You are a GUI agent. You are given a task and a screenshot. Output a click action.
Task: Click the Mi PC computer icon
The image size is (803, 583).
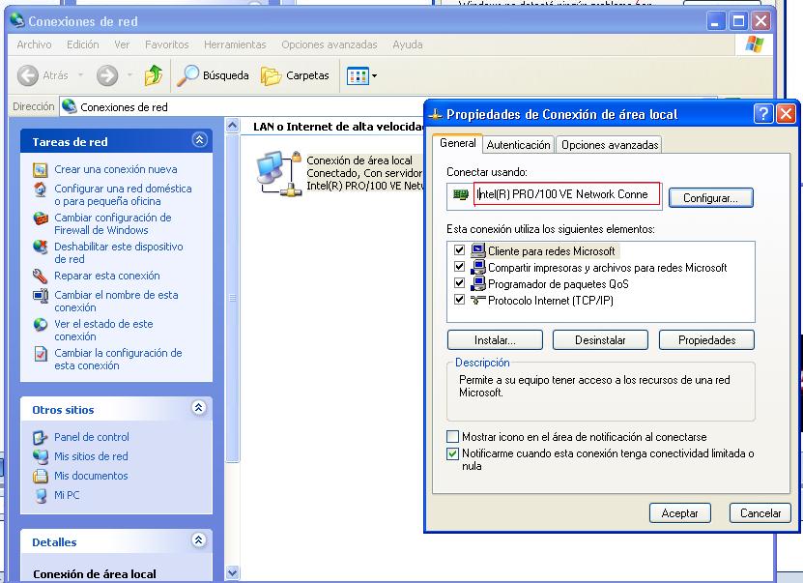(x=41, y=495)
